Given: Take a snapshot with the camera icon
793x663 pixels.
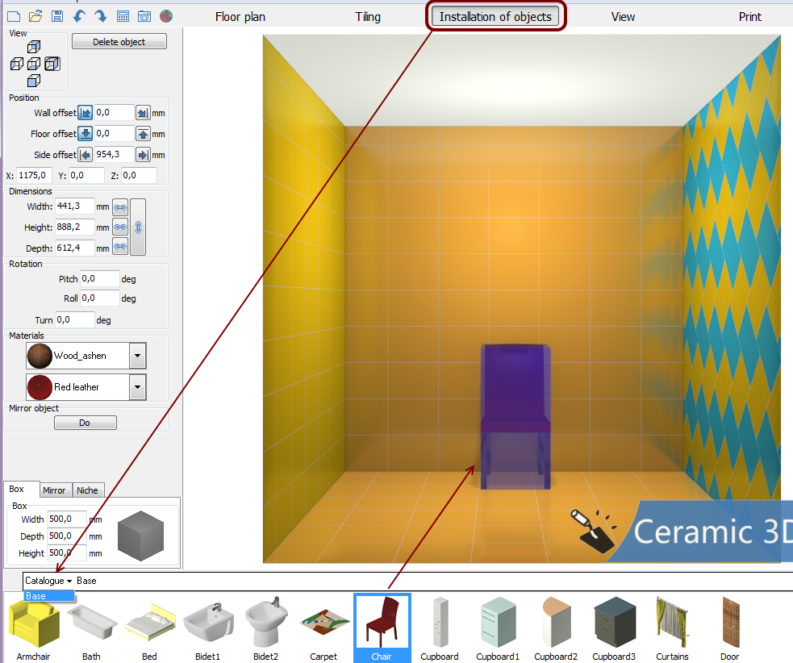Looking at the screenshot, I should pos(144,17).
